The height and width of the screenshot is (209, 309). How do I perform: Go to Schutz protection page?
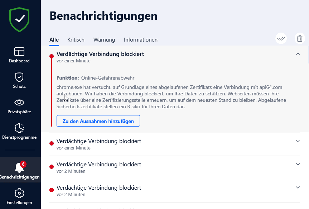tap(19, 80)
